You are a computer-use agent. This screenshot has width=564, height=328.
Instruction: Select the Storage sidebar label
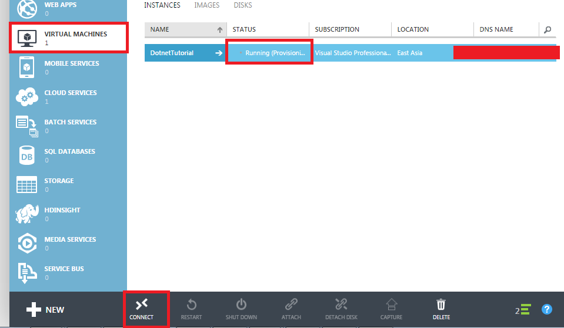point(59,181)
